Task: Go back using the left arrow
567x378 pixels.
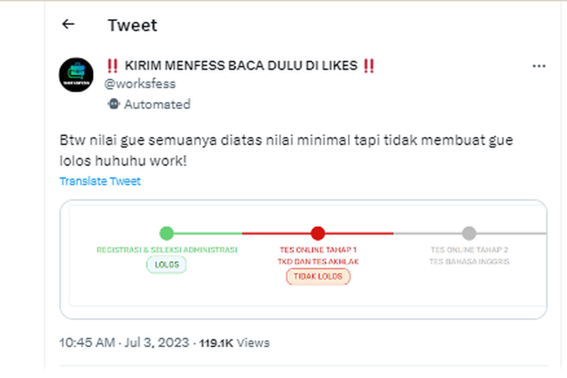Action: point(68,25)
